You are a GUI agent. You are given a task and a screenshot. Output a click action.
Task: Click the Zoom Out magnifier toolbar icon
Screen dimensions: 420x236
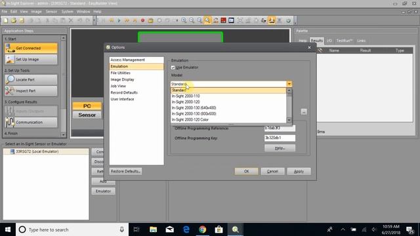click(192, 20)
